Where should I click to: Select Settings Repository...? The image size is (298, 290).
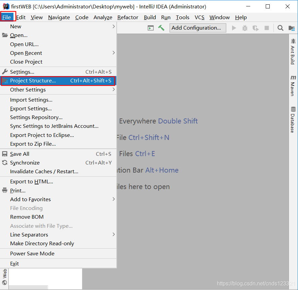pyautogui.click(x=58, y=117)
